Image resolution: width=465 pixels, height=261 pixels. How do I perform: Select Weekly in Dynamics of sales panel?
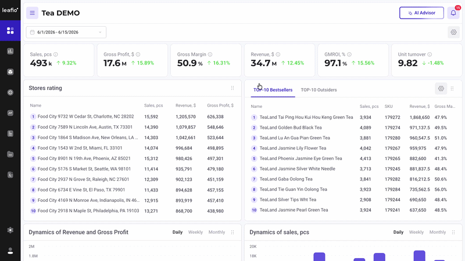[416, 233]
